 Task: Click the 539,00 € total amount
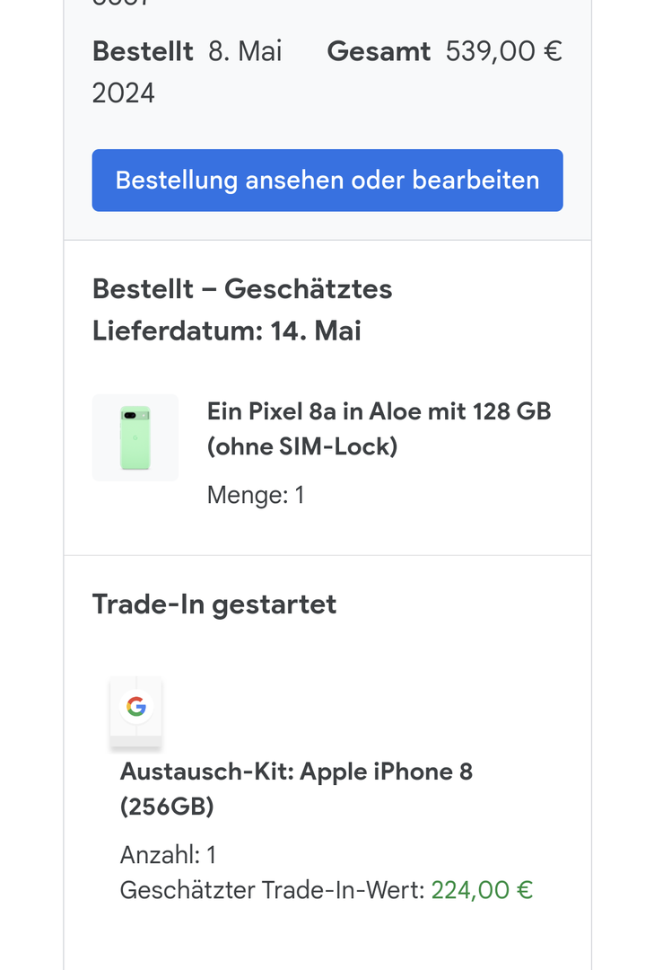(x=503, y=51)
